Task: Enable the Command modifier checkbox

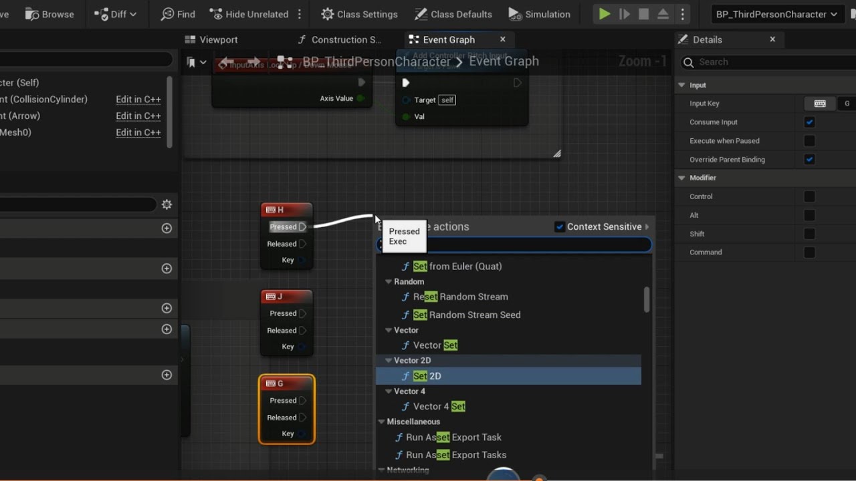Action: point(810,253)
